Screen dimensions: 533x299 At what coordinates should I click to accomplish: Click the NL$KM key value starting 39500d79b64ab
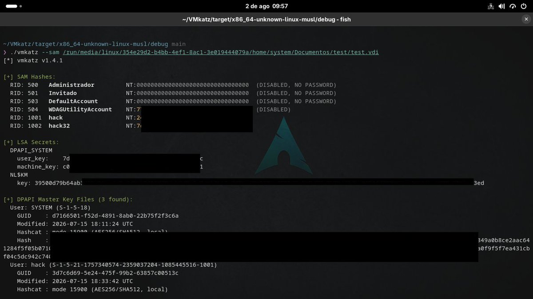[x=259, y=183]
